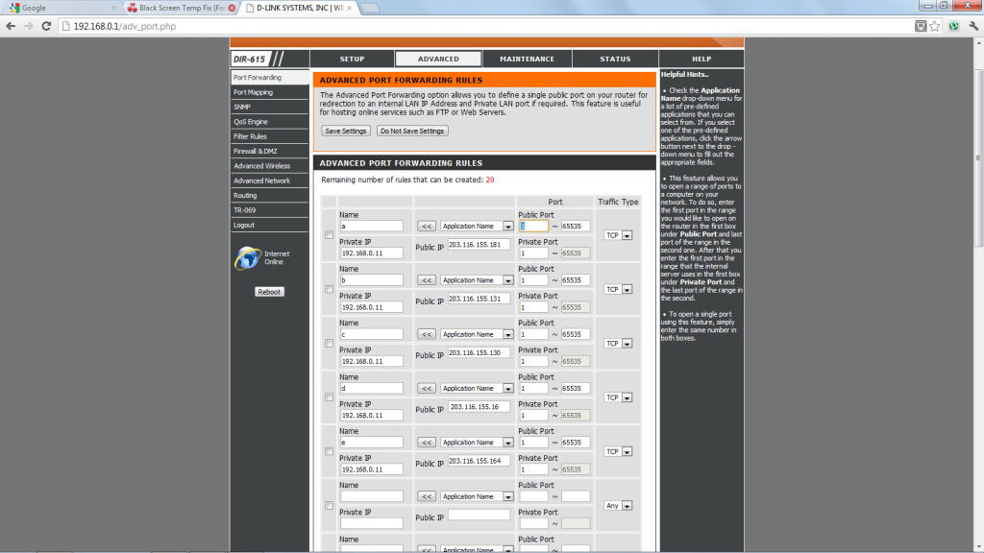Enable the checkbox for rule a

coord(329,235)
